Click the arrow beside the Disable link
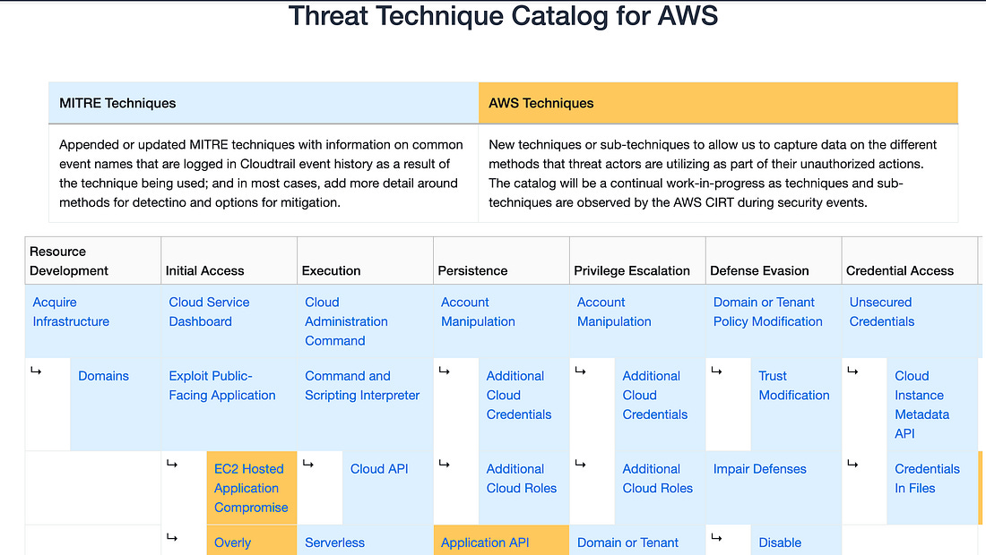The image size is (986, 555). point(716,538)
